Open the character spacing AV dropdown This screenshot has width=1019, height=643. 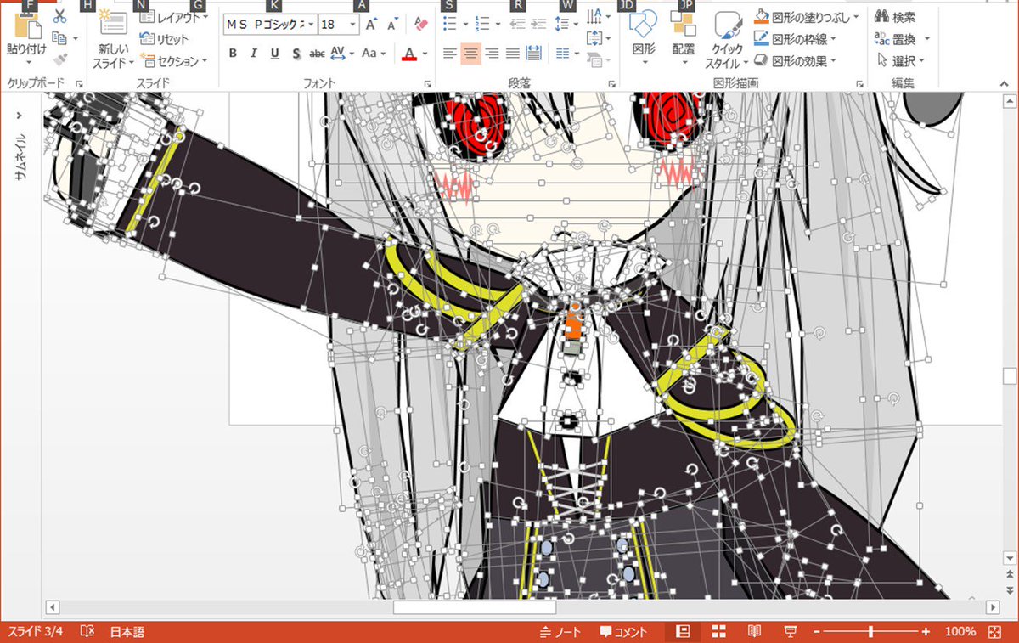click(x=342, y=54)
